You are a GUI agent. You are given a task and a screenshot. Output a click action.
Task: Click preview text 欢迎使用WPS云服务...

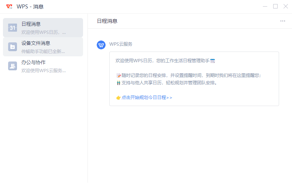pyautogui.click(x=44, y=71)
